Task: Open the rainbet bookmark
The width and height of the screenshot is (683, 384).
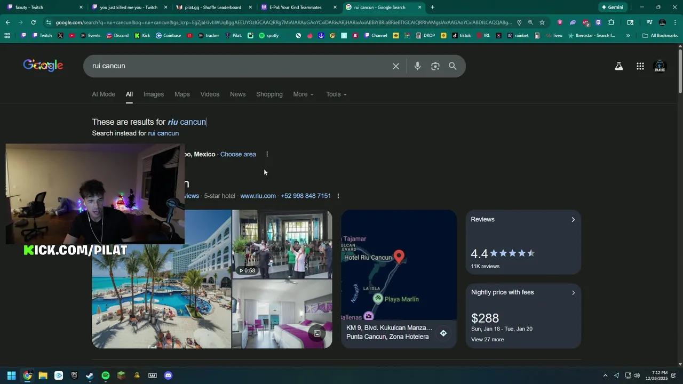Action: click(x=518, y=36)
